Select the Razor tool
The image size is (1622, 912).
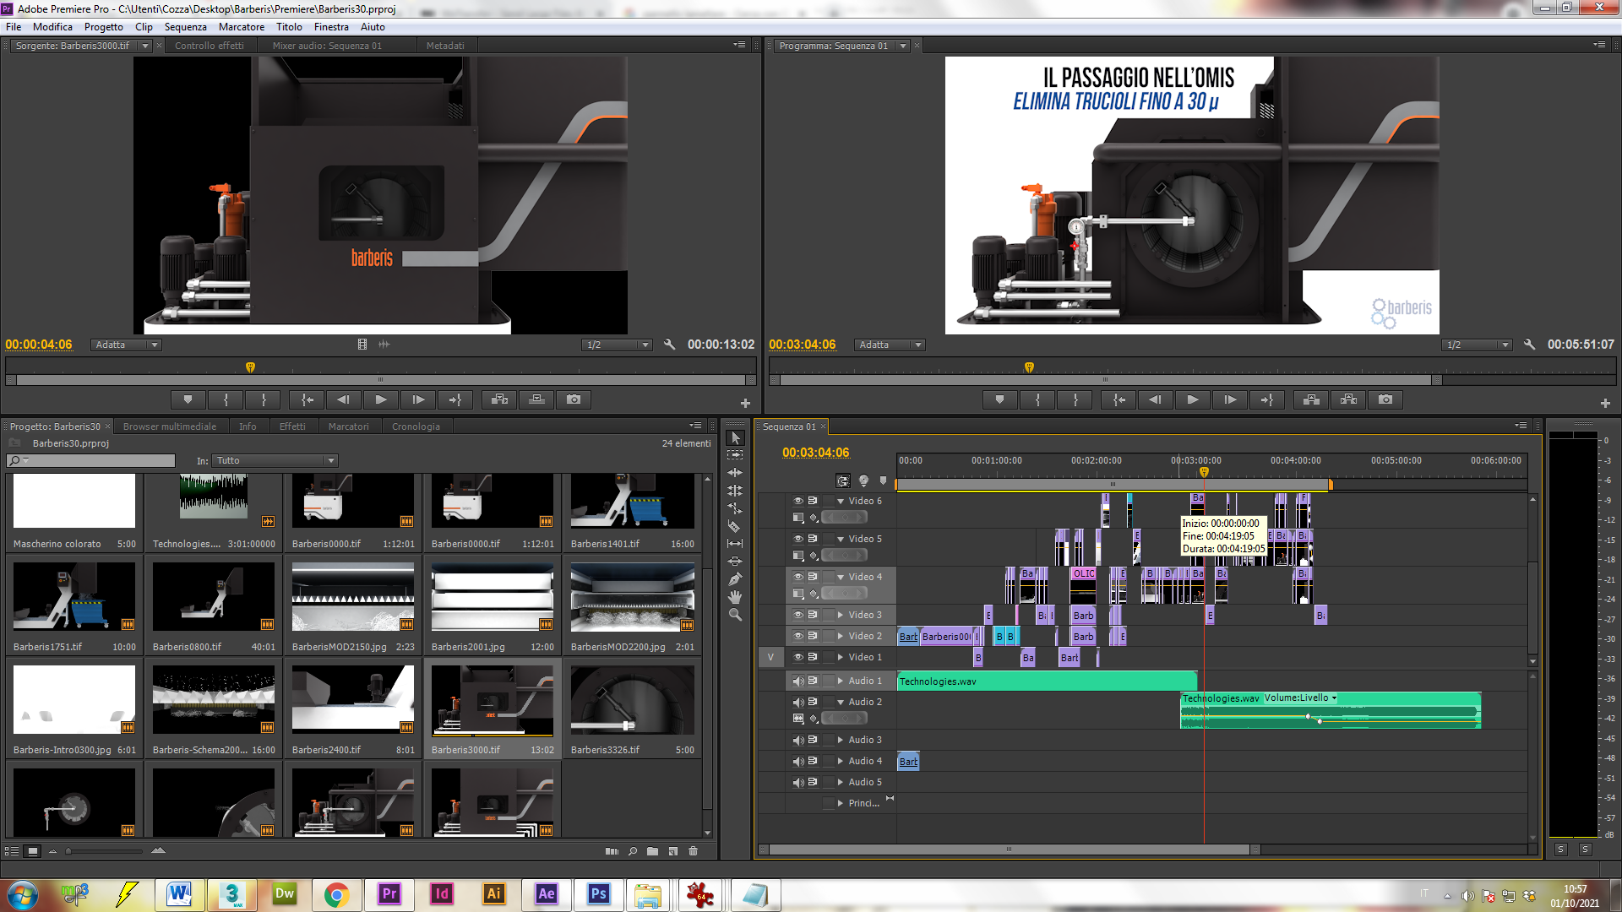click(735, 526)
